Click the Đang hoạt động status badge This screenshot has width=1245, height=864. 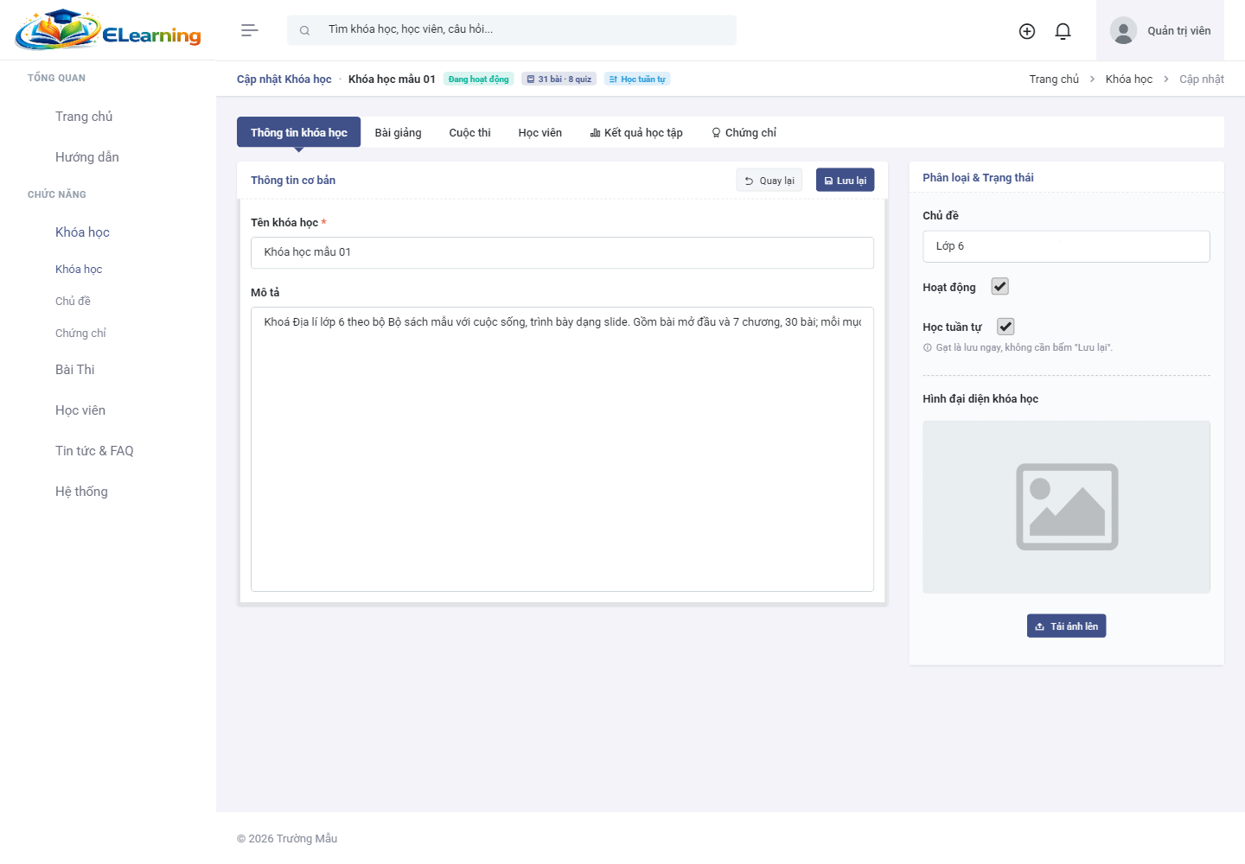click(479, 79)
